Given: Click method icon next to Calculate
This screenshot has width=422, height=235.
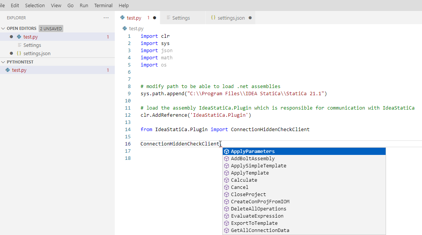Looking at the screenshot, I should [x=227, y=180].
